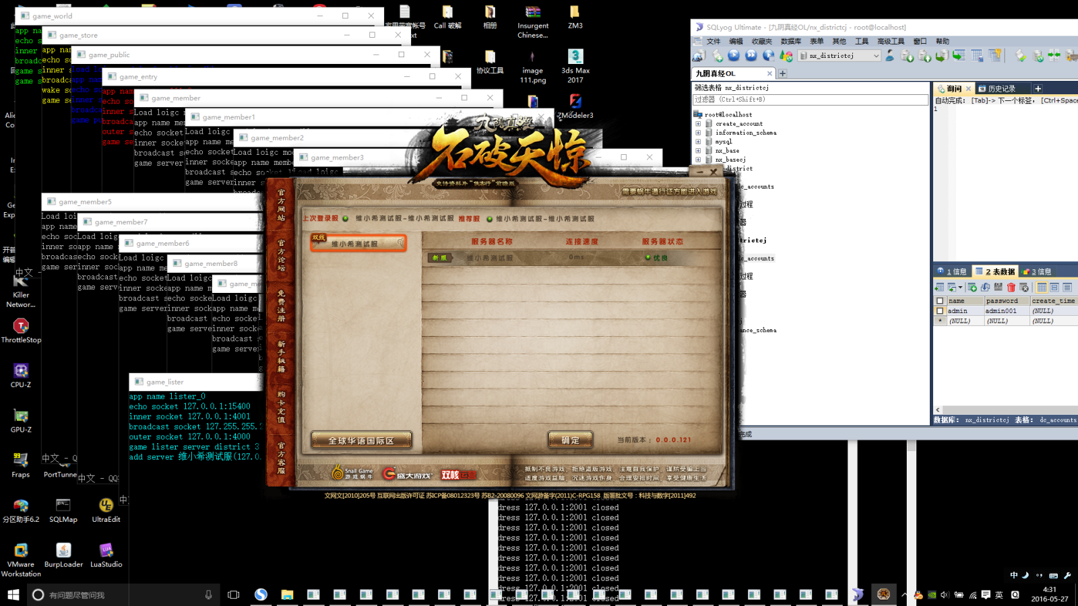Switch table data to form view
The width and height of the screenshot is (1078, 606).
tap(1054, 288)
